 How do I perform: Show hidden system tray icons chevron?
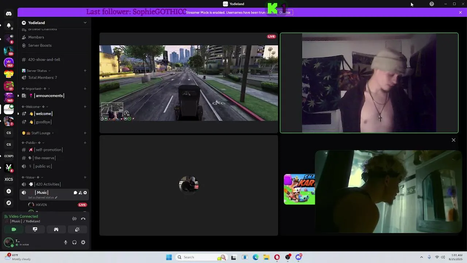pyautogui.click(x=421, y=257)
